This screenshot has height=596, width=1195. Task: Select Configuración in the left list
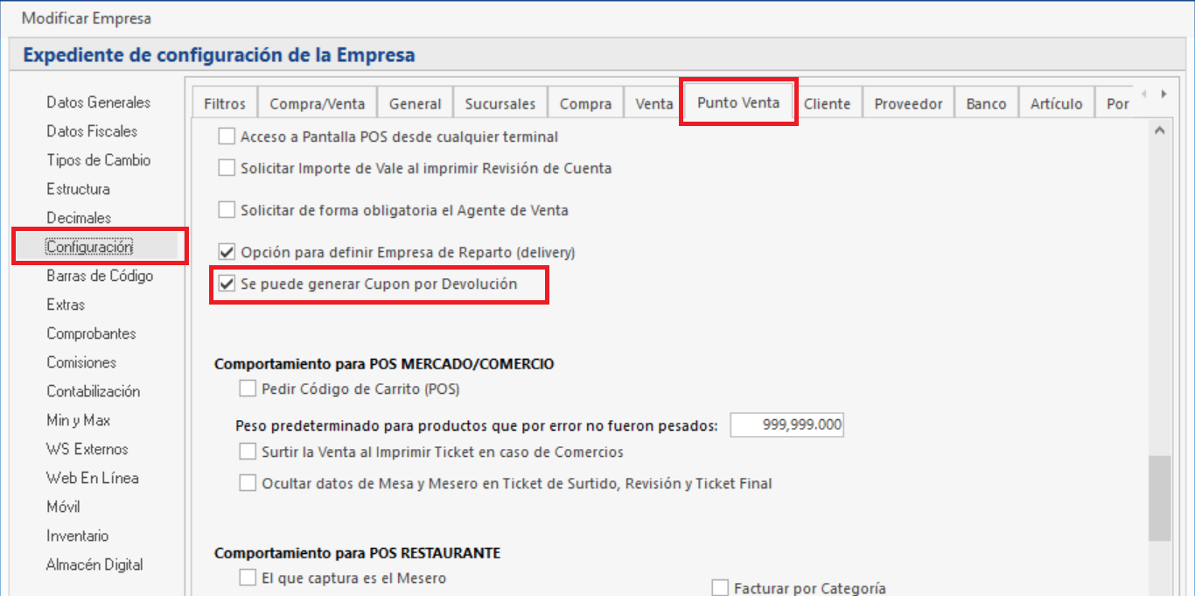(89, 247)
